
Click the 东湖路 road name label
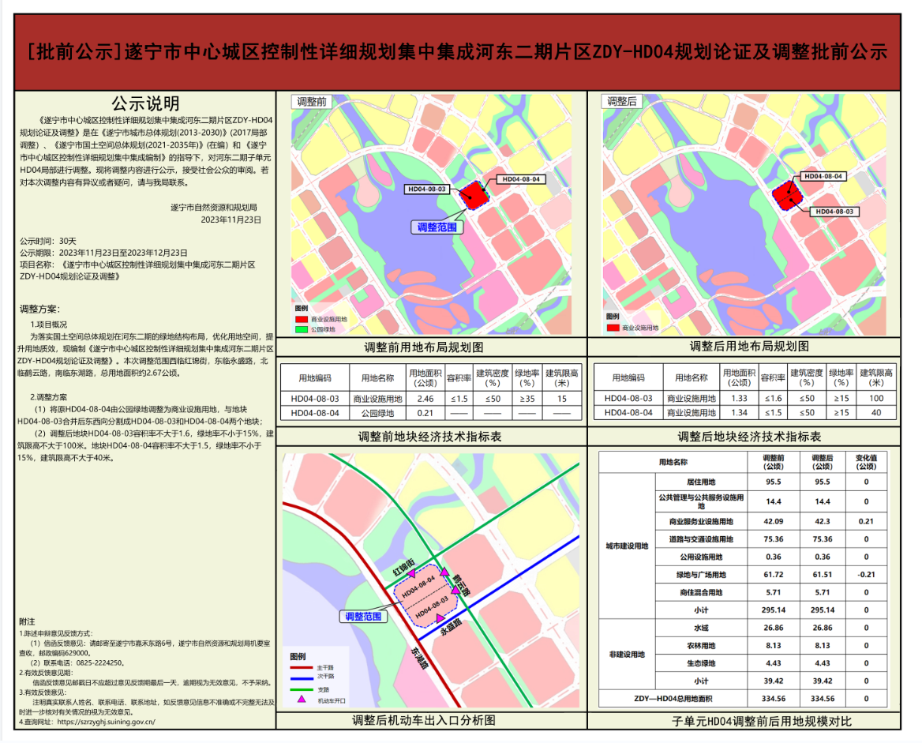click(418, 659)
